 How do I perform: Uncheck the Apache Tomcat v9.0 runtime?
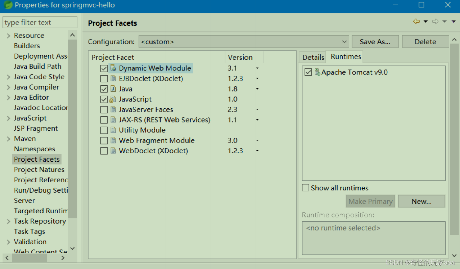(308, 72)
